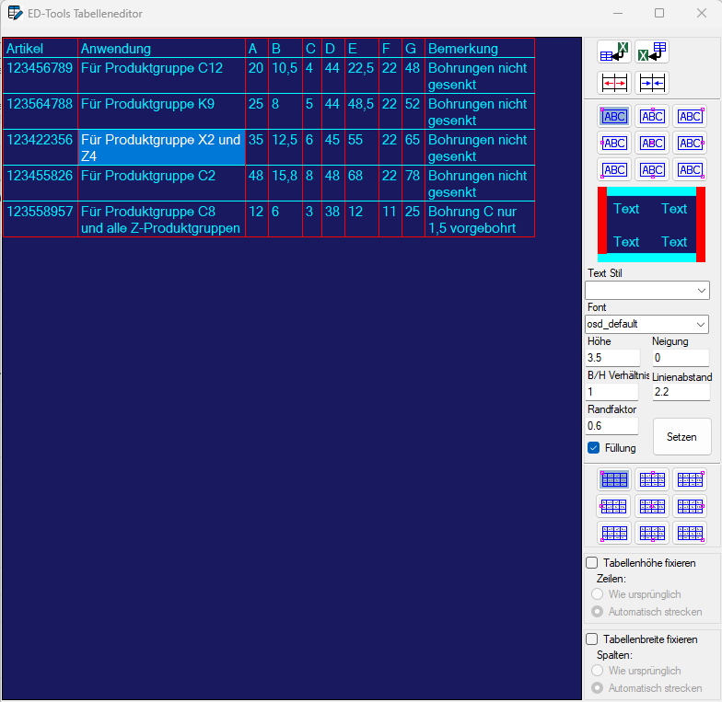Enable Tabellenhöhe fixieren checkbox

pos(592,562)
